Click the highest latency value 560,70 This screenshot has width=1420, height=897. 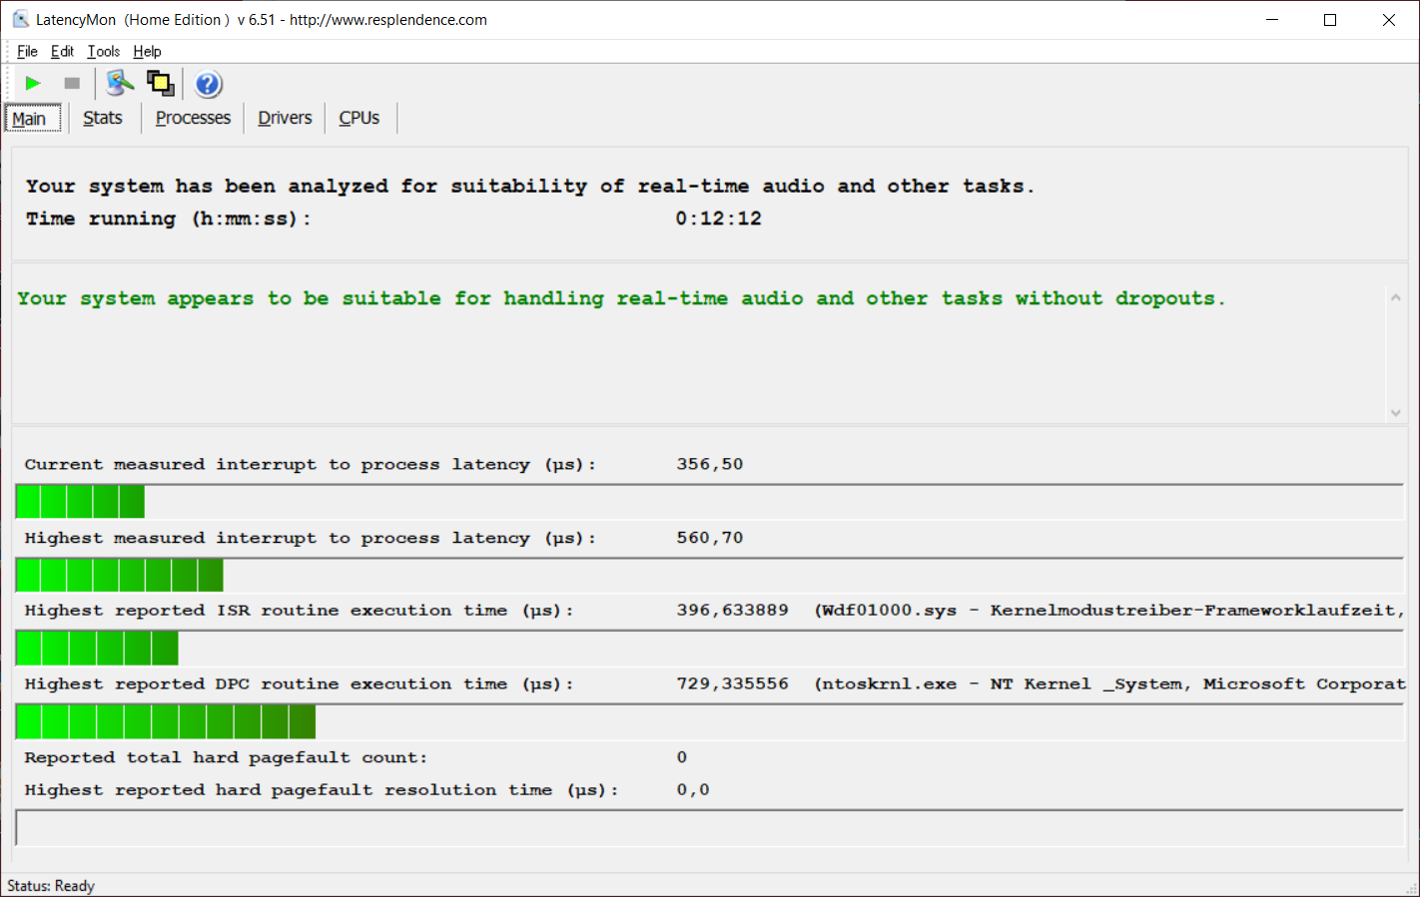pos(710,538)
